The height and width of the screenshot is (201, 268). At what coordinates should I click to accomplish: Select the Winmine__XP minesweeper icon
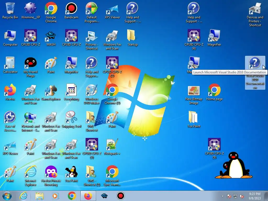(x=30, y=10)
